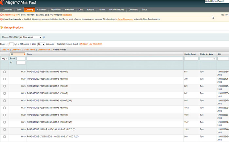The image size is (229, 142).
Task: Click the Class Rewrites warning icon
Action: [1, 19]
